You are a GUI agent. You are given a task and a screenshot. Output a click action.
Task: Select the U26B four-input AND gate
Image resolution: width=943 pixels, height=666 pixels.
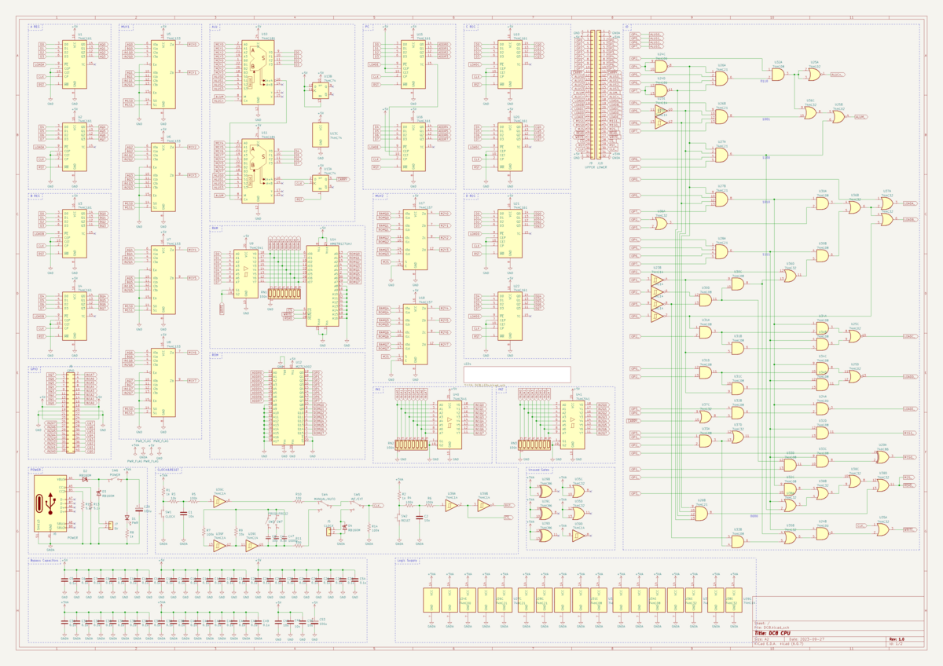pos(721,116)
